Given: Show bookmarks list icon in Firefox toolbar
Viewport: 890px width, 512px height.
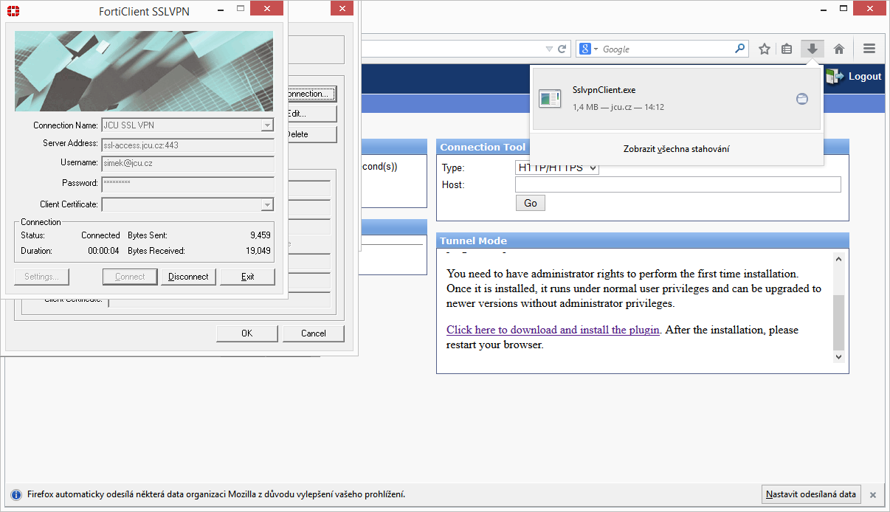Looking at the screenshot, I should coord(787,49).
